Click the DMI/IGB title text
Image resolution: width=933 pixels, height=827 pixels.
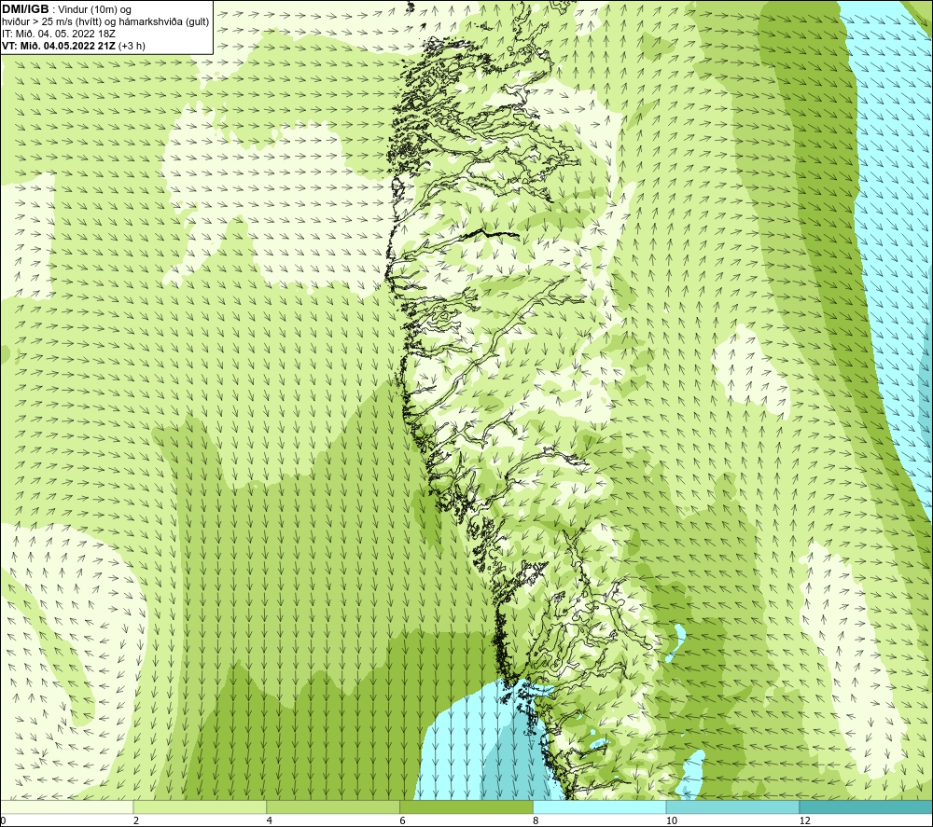click(x=25, y=9)
